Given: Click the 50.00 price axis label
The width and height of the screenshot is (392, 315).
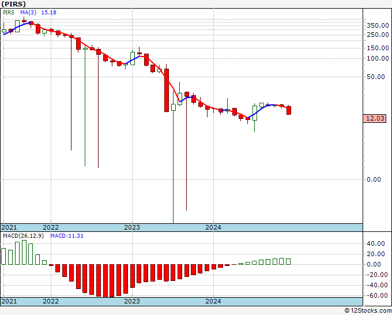Looking at the screenshot, I should pos(376,77).
